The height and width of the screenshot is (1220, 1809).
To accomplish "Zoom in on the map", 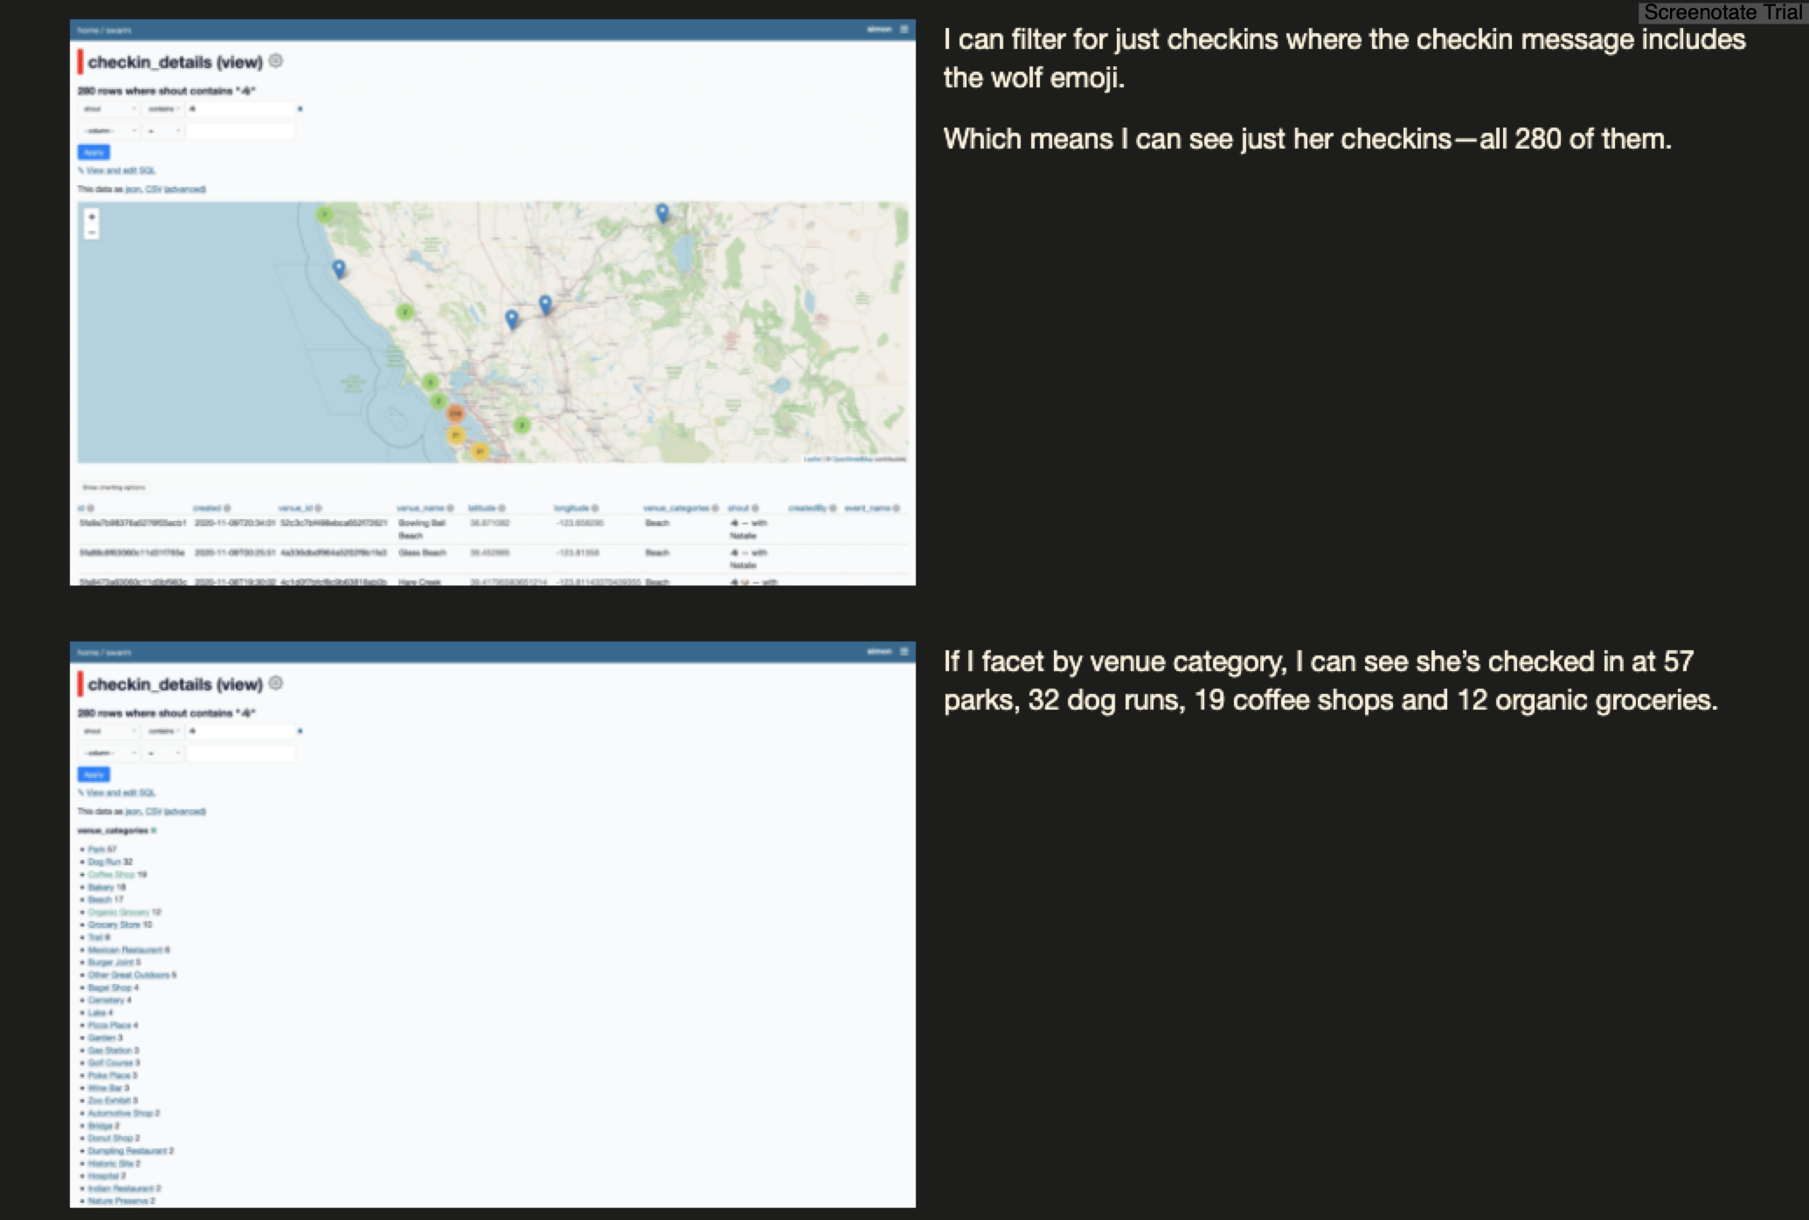I will point(92,217).
